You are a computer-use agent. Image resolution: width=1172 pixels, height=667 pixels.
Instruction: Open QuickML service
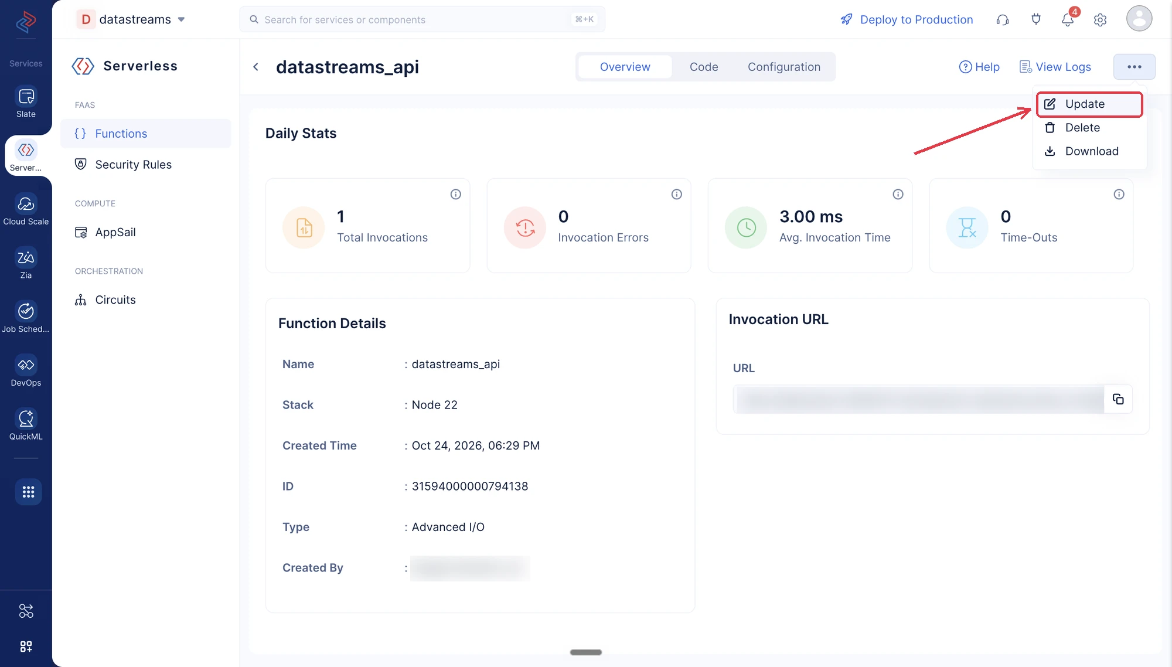pyautogui.click(x=26, y=425)
